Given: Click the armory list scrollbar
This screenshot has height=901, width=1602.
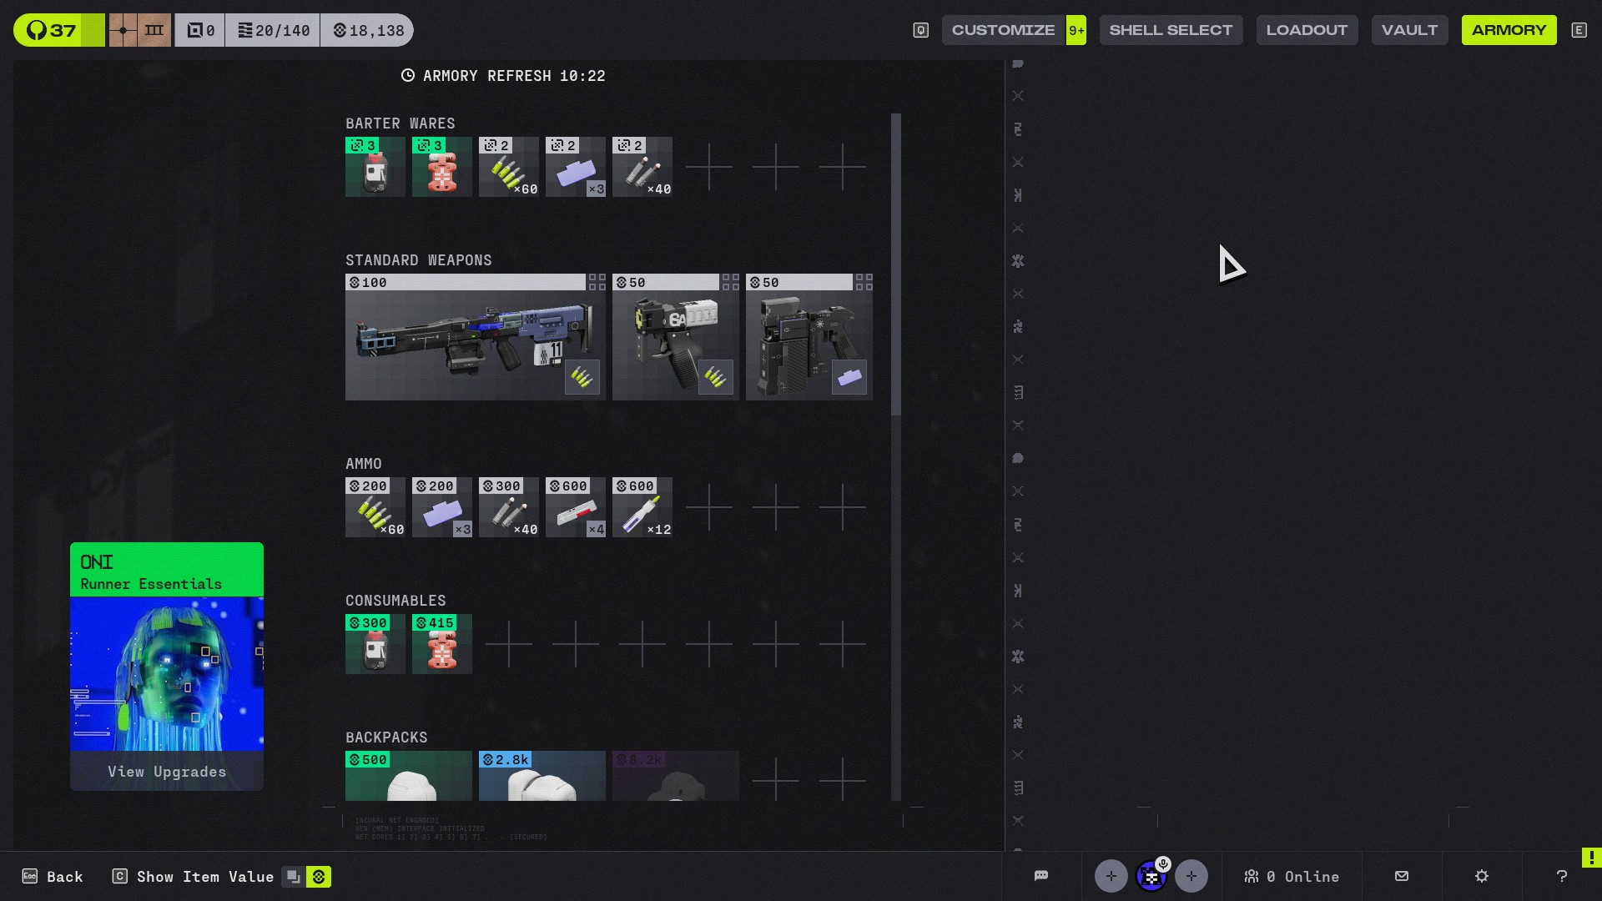Looking at the screenshot, I should click(x=896, y=265).
